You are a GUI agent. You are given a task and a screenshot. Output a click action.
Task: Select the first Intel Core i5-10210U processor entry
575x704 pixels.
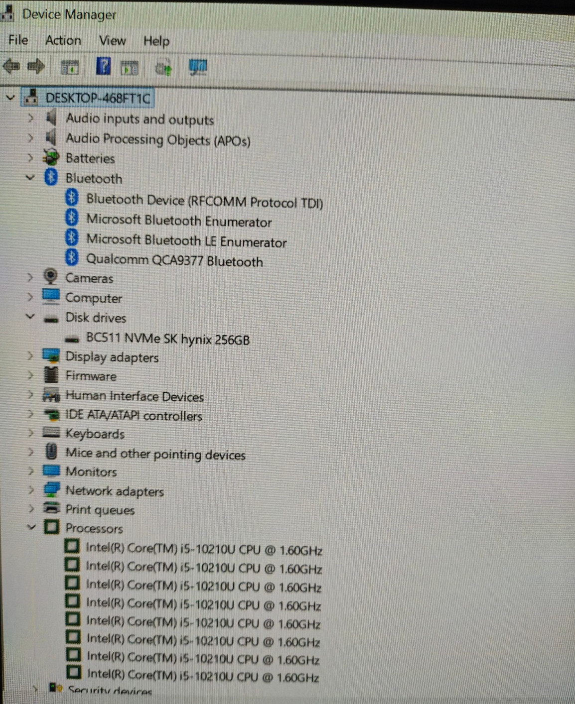pyautogui.click(x=204, y=549)
